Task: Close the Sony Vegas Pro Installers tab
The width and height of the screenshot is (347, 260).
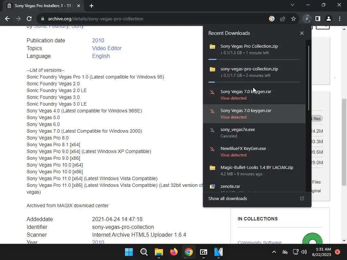Action: coord(78,6)
